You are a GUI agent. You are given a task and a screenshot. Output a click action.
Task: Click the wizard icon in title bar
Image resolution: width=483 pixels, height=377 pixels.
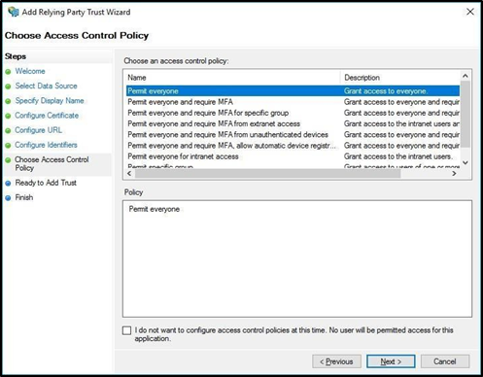click(x=14, y=12)
